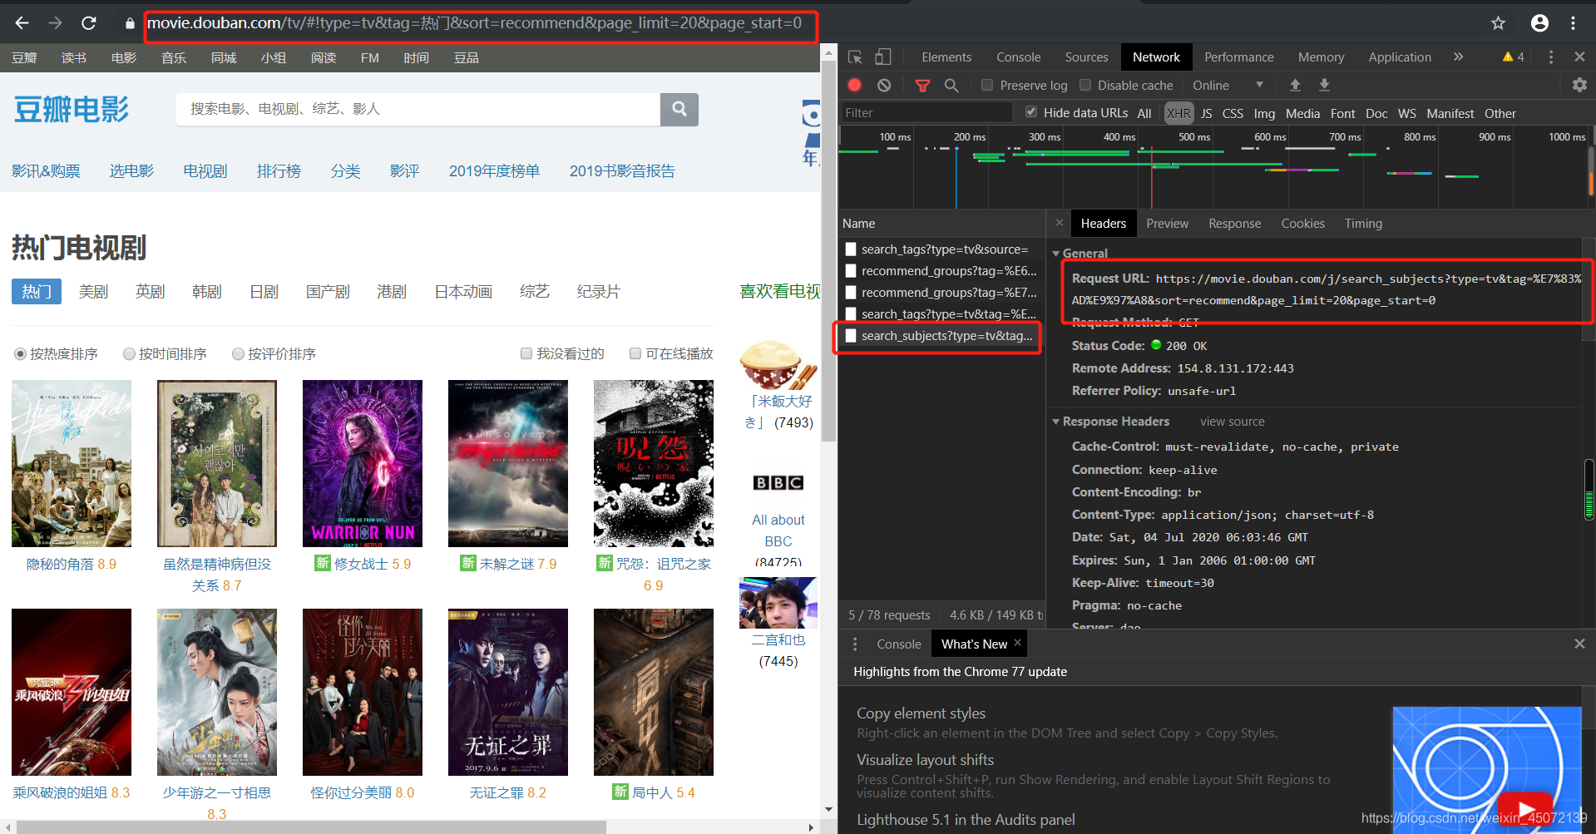Open the Sources tab
1596x834 pixels.
[x=1086, y=57]
